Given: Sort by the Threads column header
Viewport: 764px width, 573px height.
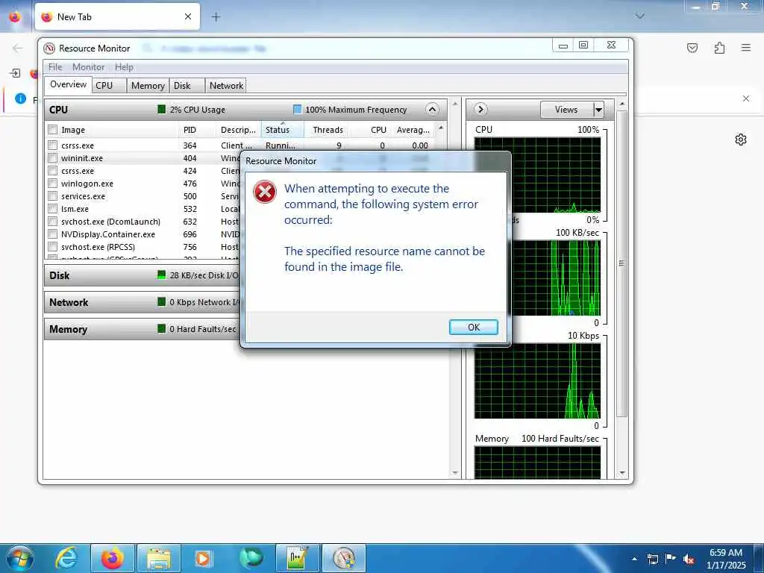Looking at the screenshot, I should pos(328,130).
